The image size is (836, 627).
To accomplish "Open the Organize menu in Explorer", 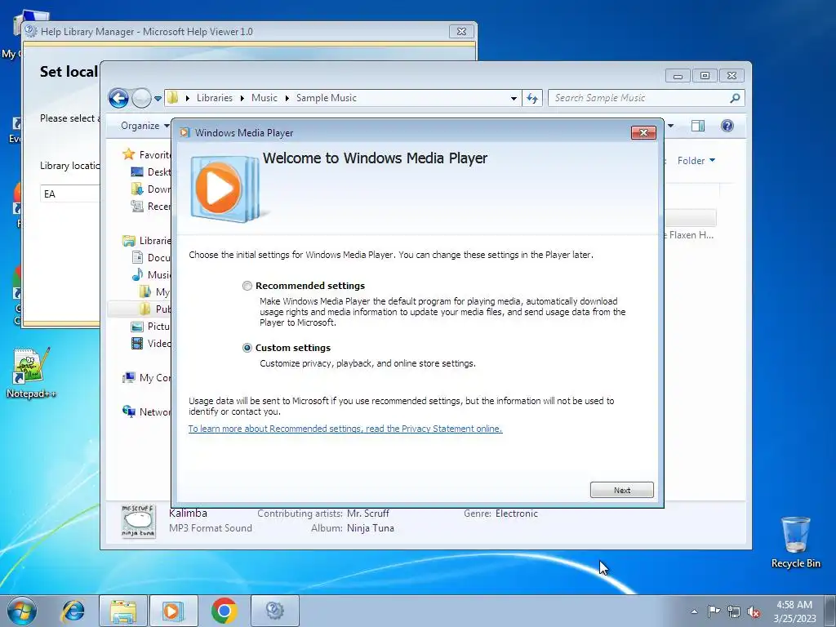I will (145, 126).
